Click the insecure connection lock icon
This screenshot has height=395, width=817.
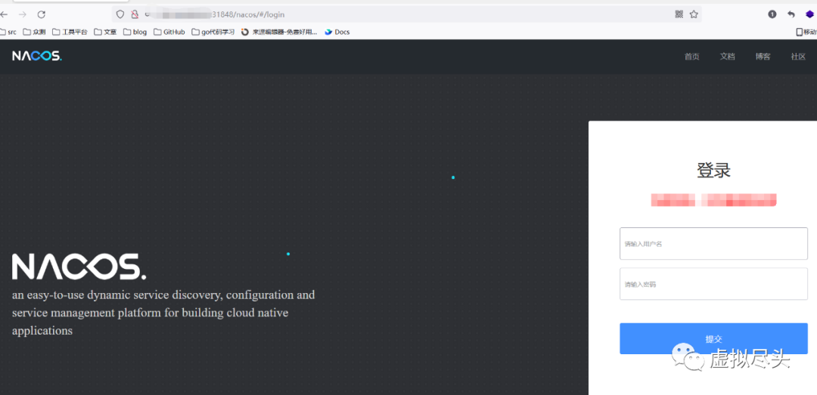coord(135,14)
